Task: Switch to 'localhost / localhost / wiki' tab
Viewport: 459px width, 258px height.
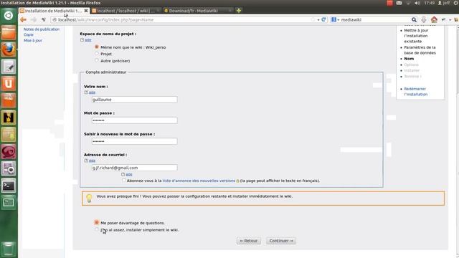Action: 126,11
